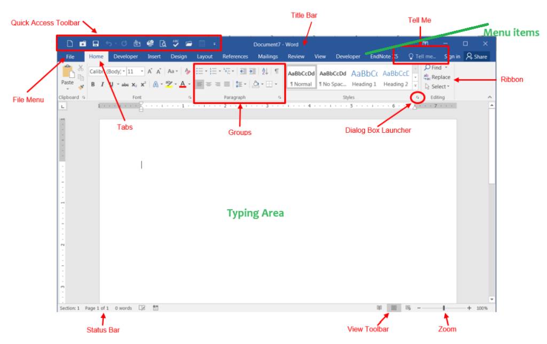
Task: Toggle paragraph marks visibility
Action: (x=276, y=70)
